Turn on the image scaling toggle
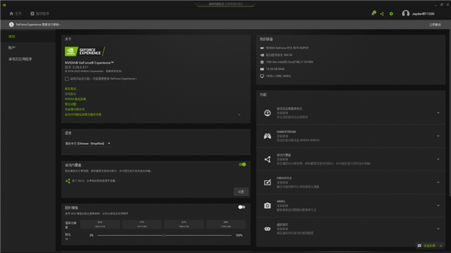 click(241, 207)
